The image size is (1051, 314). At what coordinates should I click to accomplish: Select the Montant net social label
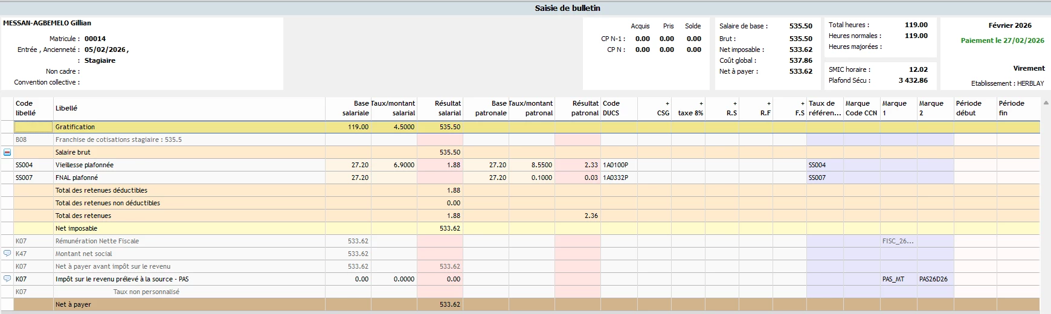pyautogui.click(x=84, y=254)
